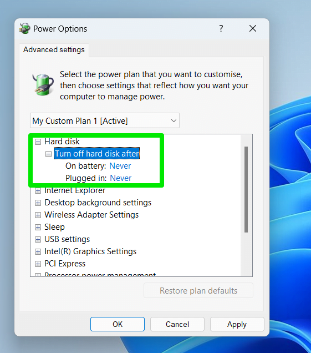Expand the USB settings node
This screenshot has height=353, width=311.
[x=38, y=239]
